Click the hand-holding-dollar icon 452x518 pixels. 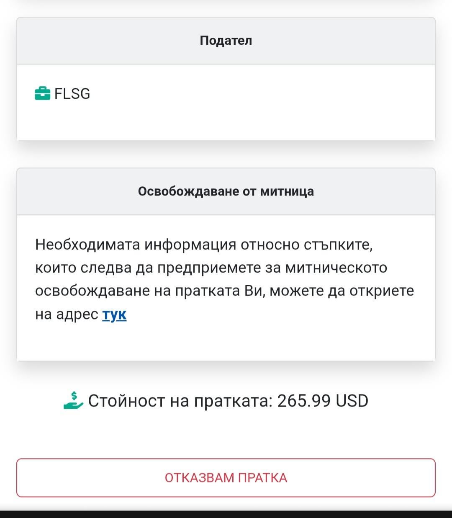click(x=73, y=400)
